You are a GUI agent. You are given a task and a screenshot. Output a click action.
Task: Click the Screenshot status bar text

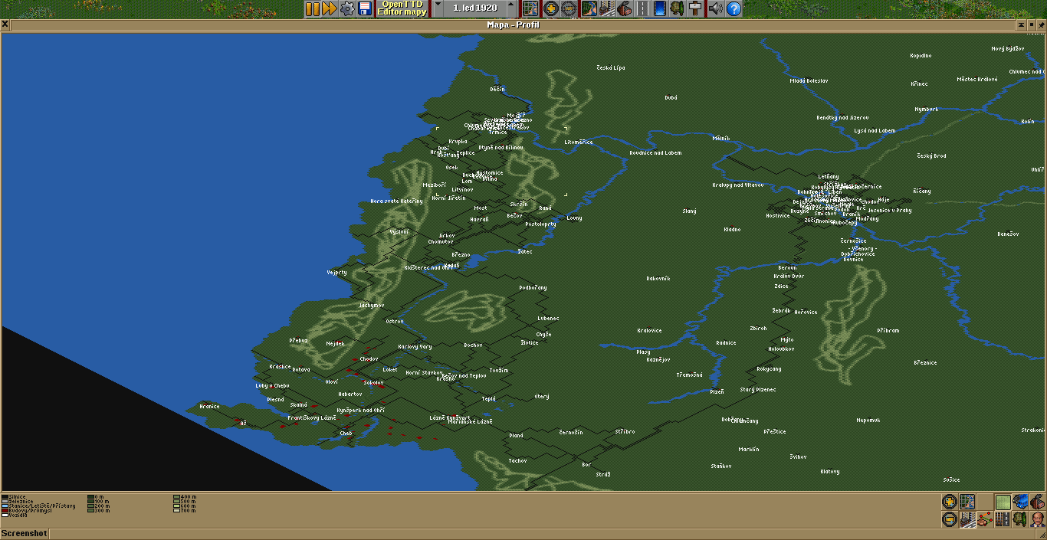click(25, 533)
